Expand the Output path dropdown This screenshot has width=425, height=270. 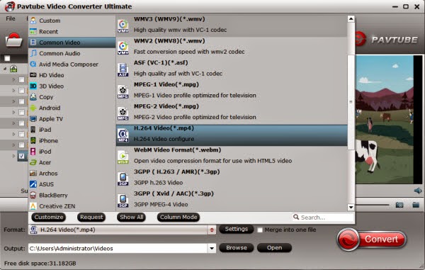click(x=212, y=248)
